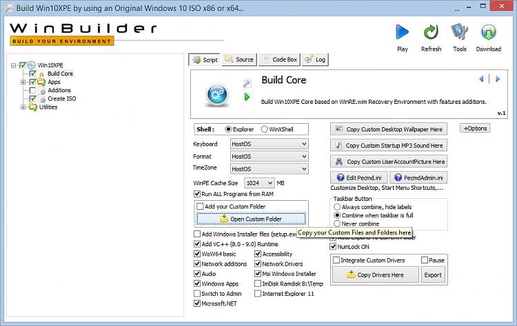
Task: Click the WinBuilder logo
Action: point(83,33)
